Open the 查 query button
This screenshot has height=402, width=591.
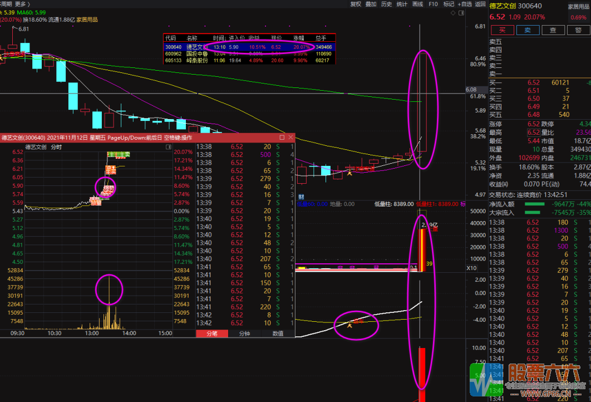tap(553, 30)
